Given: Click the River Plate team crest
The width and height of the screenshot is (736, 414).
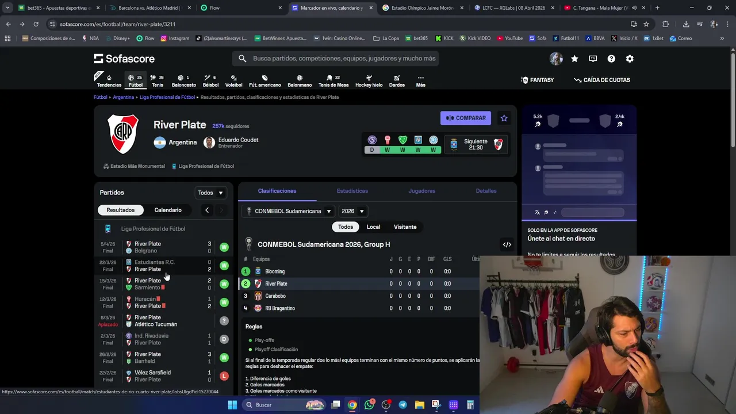Looking at the screenshot, I should (123, 134).
